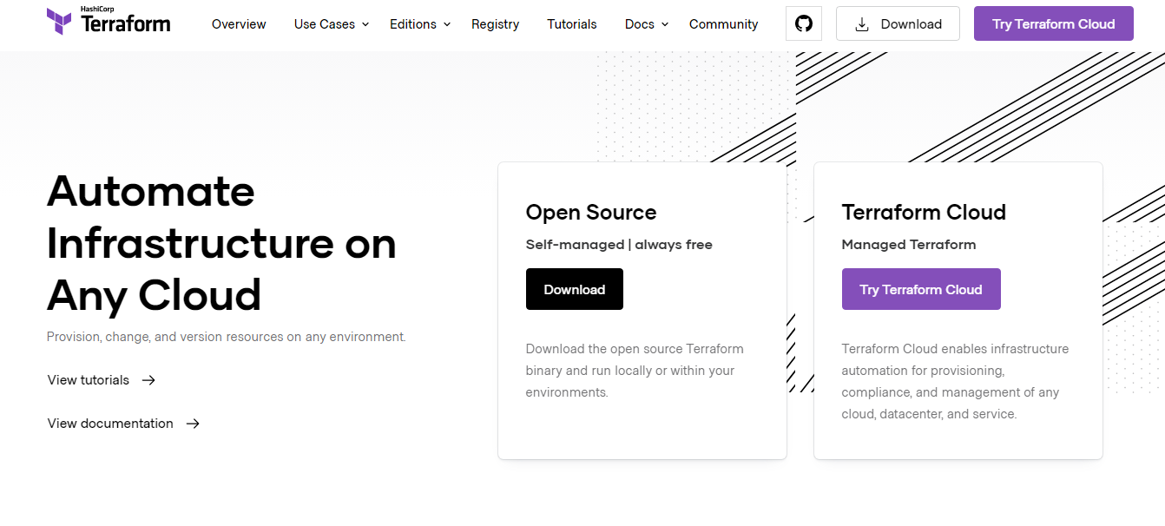Click black Download button in Open Source card
The width and height of the screenshot is (1165, 526).
[x=575, y=289]
